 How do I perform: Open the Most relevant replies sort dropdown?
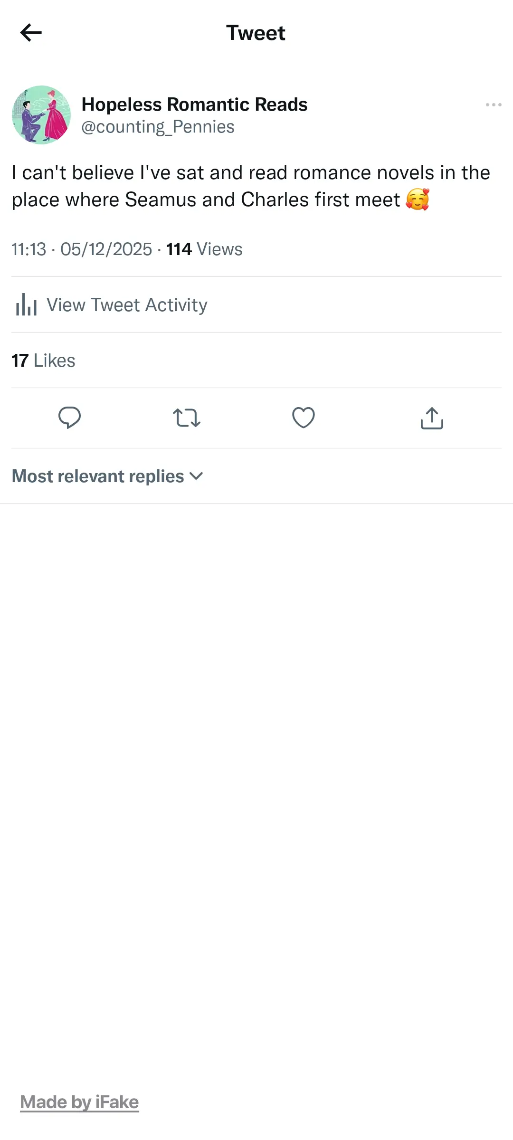(97, 475)
